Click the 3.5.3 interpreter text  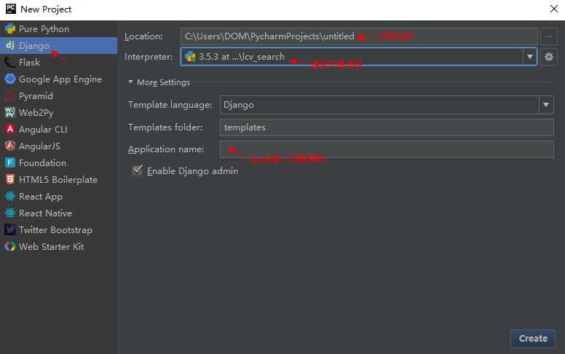coord(242,57)
